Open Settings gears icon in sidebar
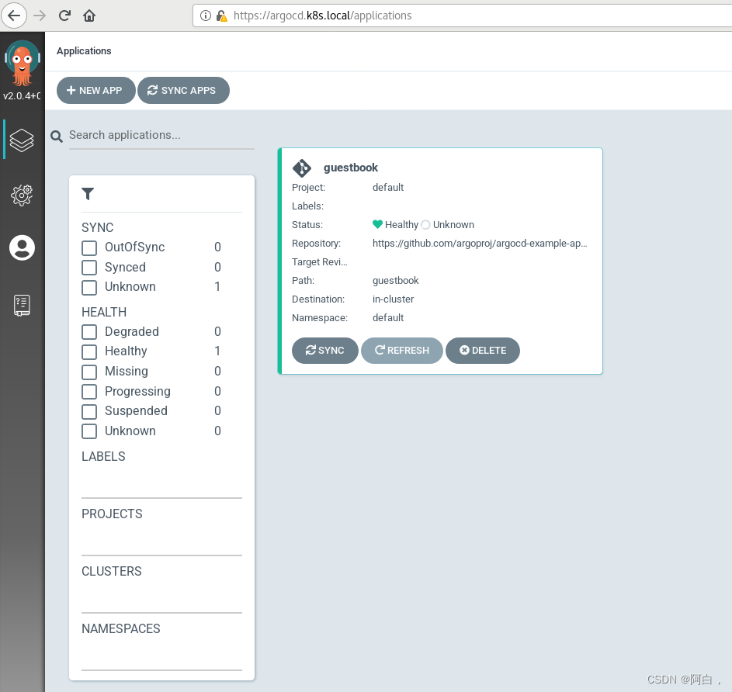This screenshot has height=692, width=732. pyautogui.click(x=22, y=195)
